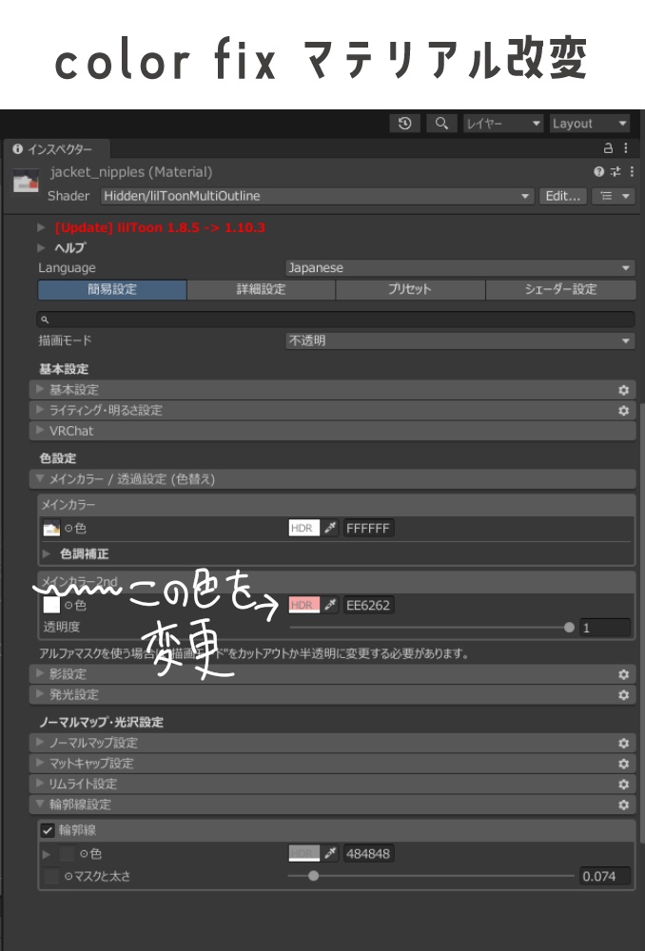This screenshot has height=951, width=645.
Task: Open Inspector tab kebab menu
Action: 626,148
